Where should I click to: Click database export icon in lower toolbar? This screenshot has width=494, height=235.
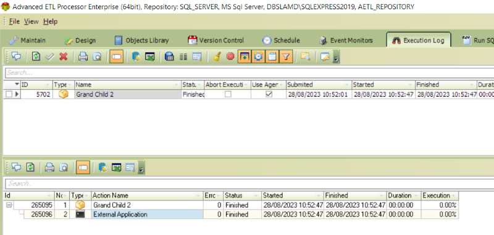(102, 167)
